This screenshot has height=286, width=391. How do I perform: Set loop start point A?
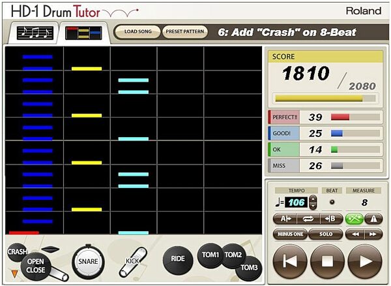click(285, 219)
